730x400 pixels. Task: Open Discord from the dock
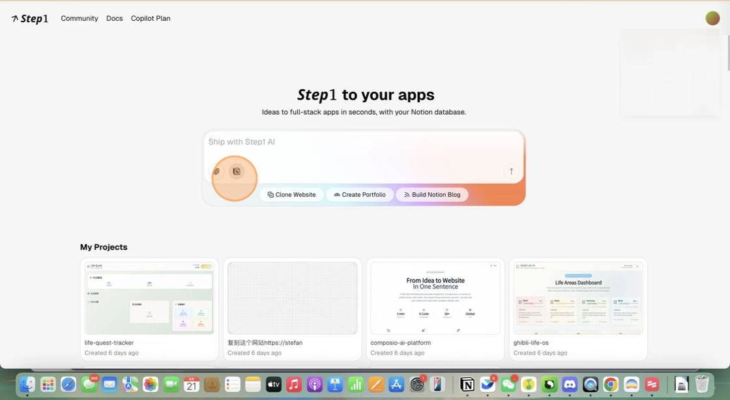570,384
